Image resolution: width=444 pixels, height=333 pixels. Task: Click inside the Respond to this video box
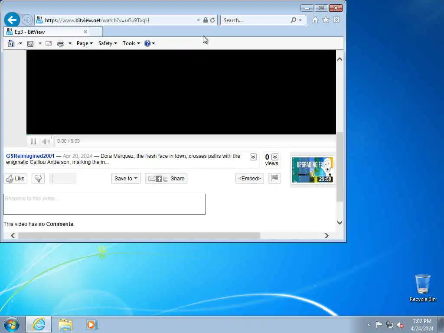104,204
